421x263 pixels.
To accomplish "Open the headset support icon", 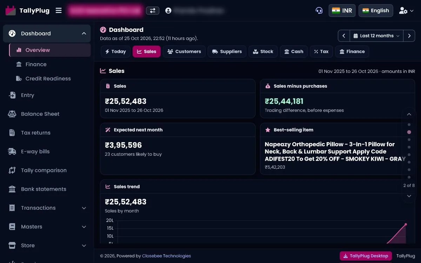I will pyautogui.click(x=319, y=11).
